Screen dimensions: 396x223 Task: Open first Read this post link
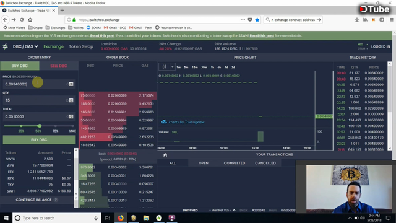pos(102,36)
